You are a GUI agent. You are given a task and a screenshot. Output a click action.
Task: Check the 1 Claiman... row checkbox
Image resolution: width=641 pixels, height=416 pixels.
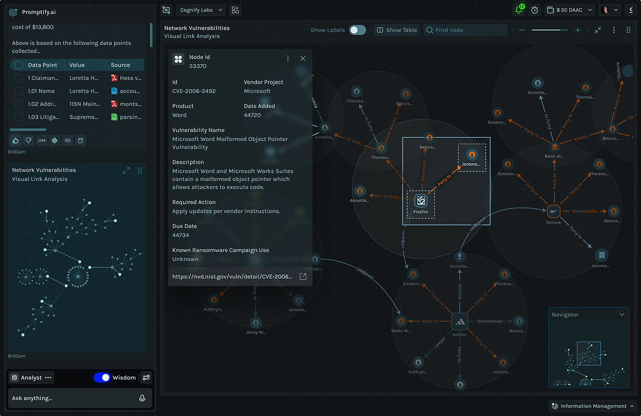pyautogui.click(x=19, y=78)
